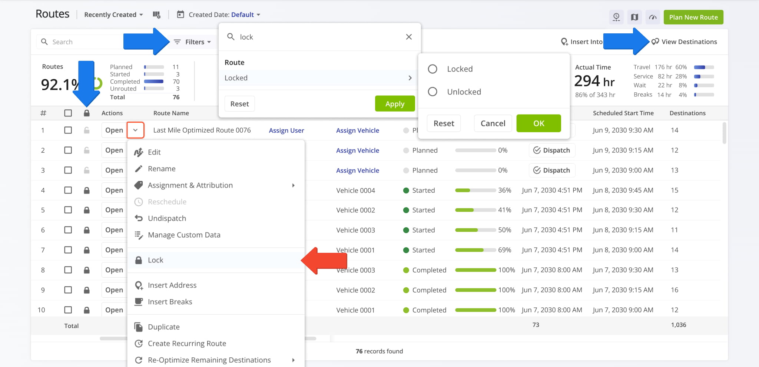Open the location pin view icon

pos(616,17)
